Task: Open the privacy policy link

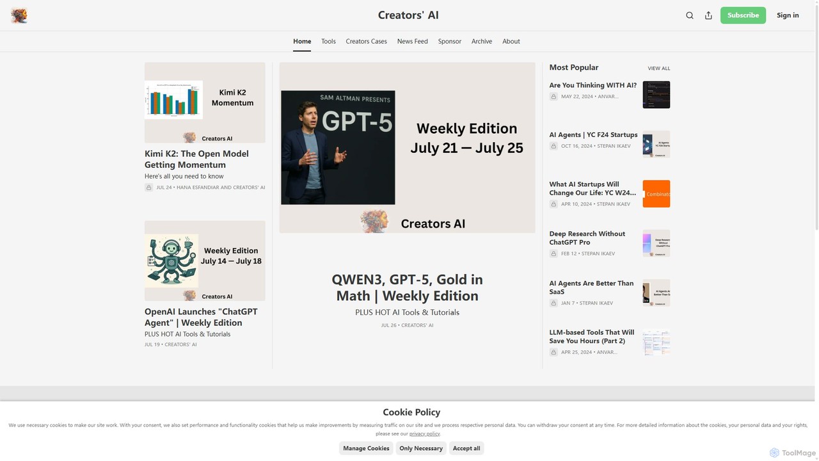Action: click(x=425, y=434)
